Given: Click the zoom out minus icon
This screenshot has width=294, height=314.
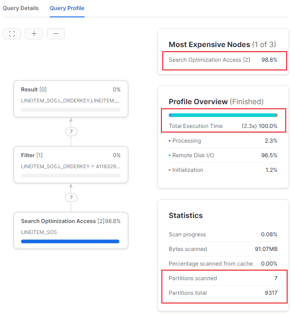Looking at the screenshot, I should tap(56, 34).
